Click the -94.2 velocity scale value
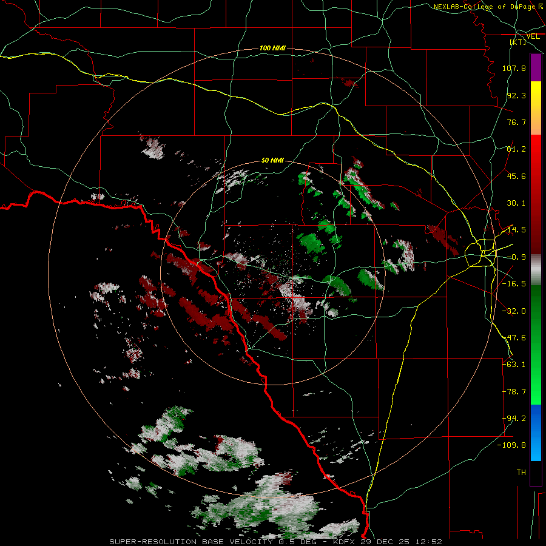Image resolution: width=546 pixels, height=546 pixels. click(x=514, y=419)
